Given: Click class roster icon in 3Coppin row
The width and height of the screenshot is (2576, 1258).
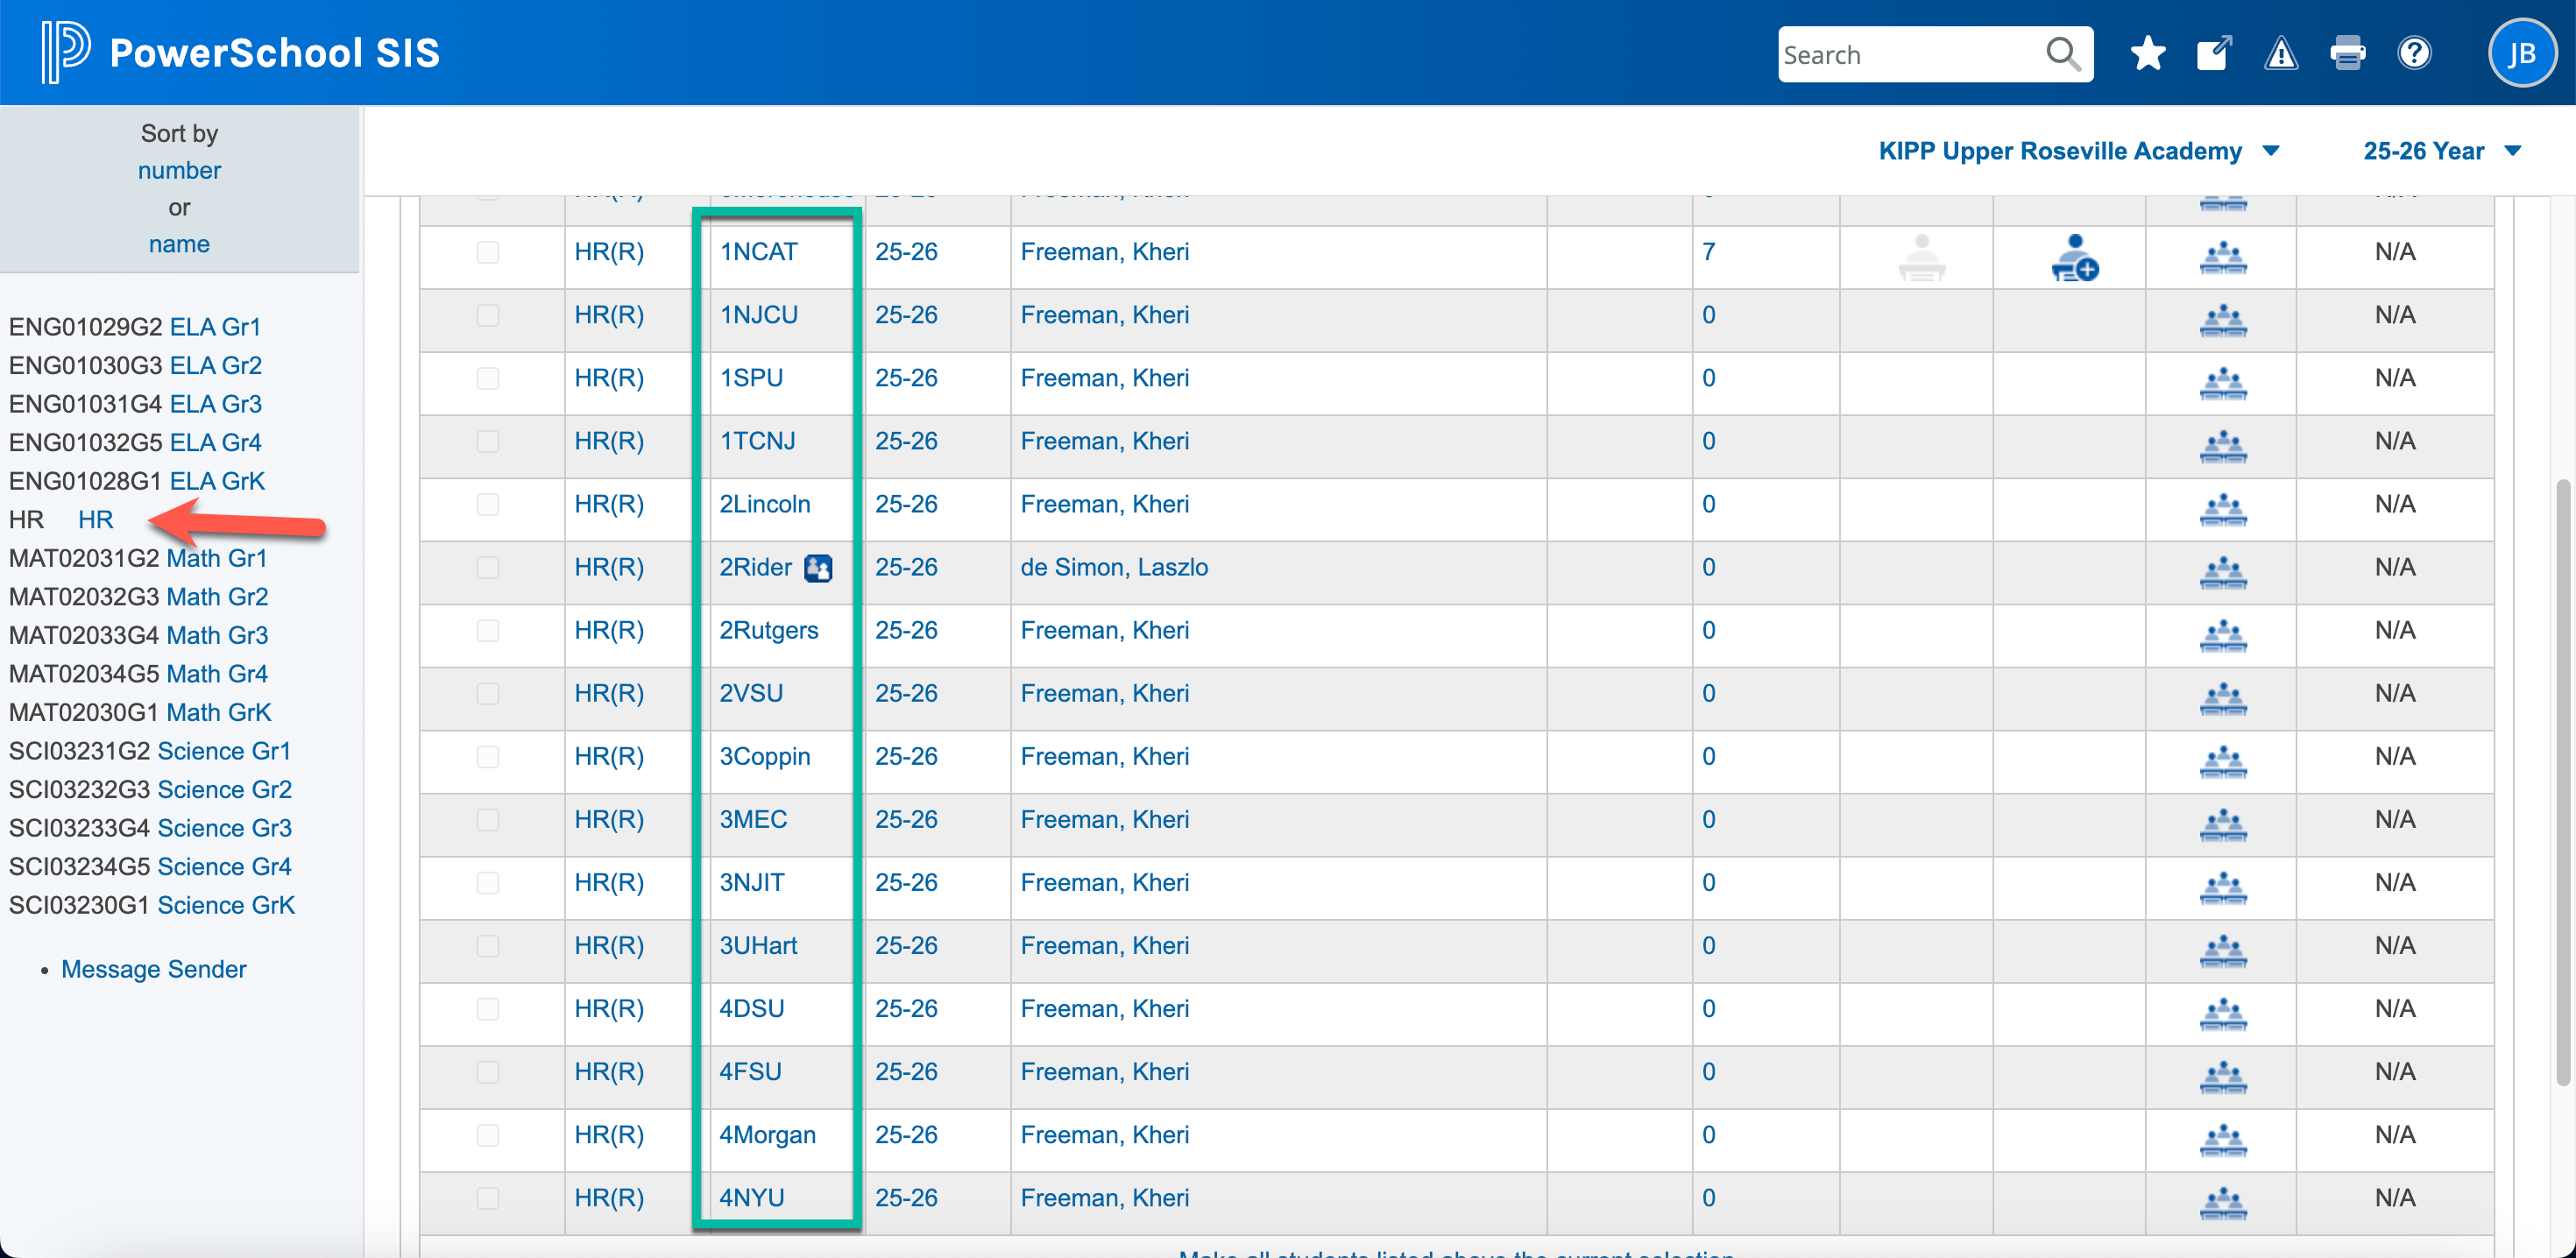Looking at the screenshot, I should coord(2223,762).
